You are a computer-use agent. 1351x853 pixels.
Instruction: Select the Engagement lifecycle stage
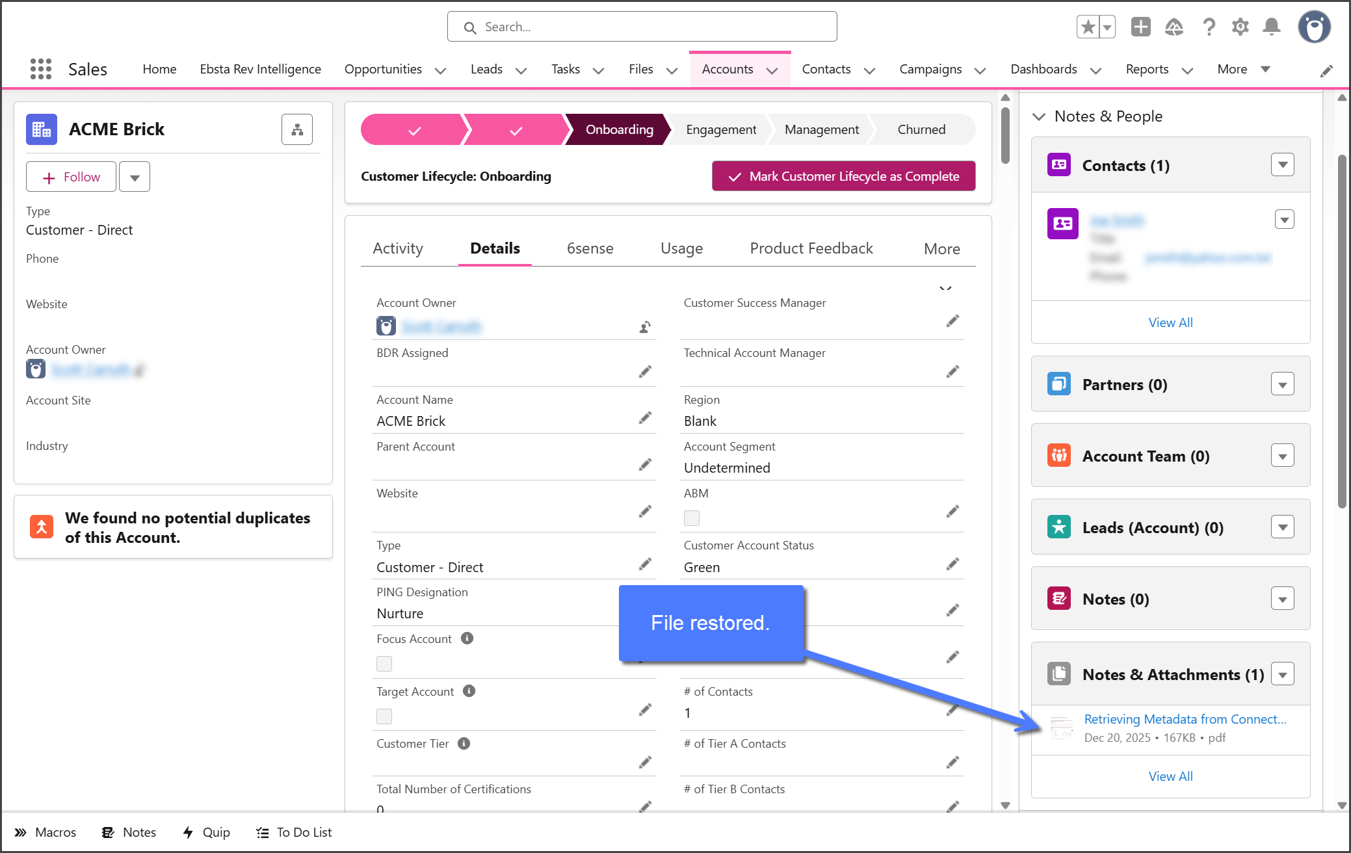[x=720, y=129]
